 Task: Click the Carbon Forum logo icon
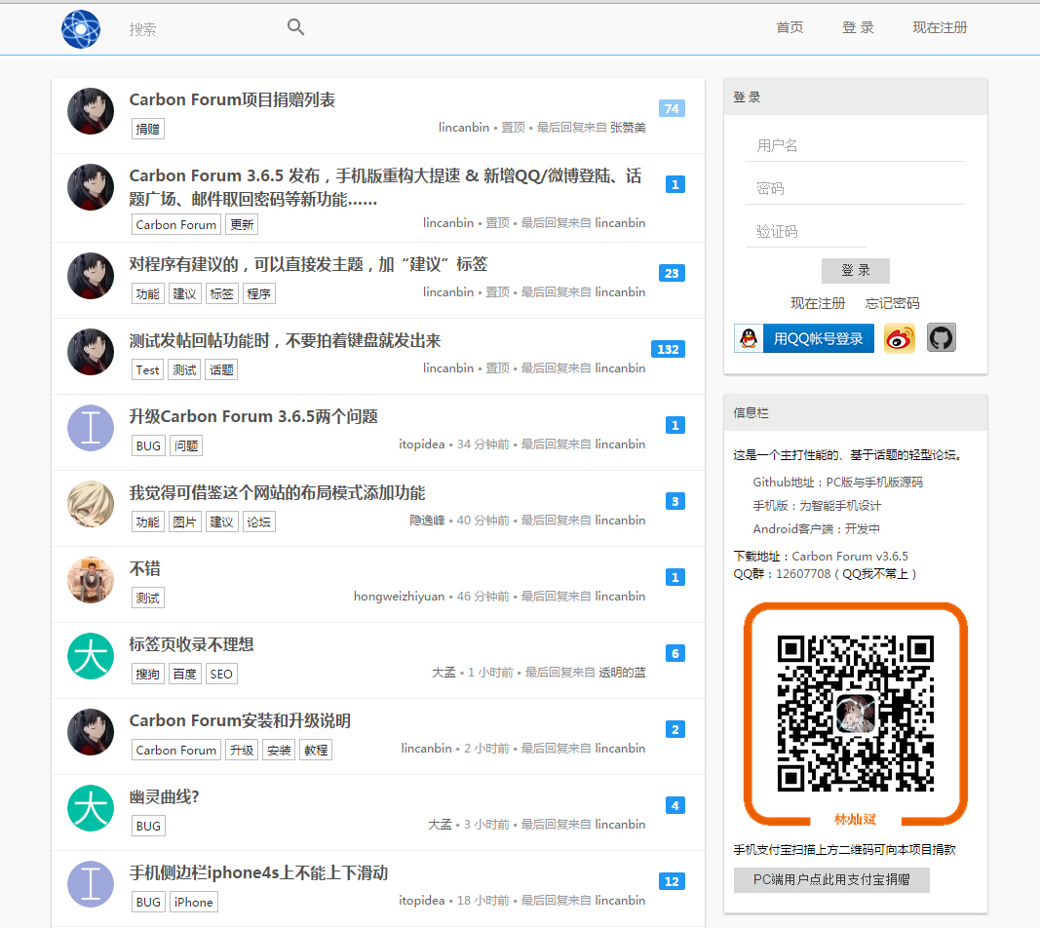[81, 28]
